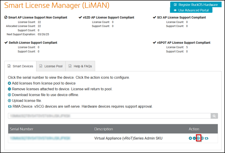Viewport: 225px width, 153px height.
Task: Click the Action column header
Action: pyautogui.click(x=194, y=129)
